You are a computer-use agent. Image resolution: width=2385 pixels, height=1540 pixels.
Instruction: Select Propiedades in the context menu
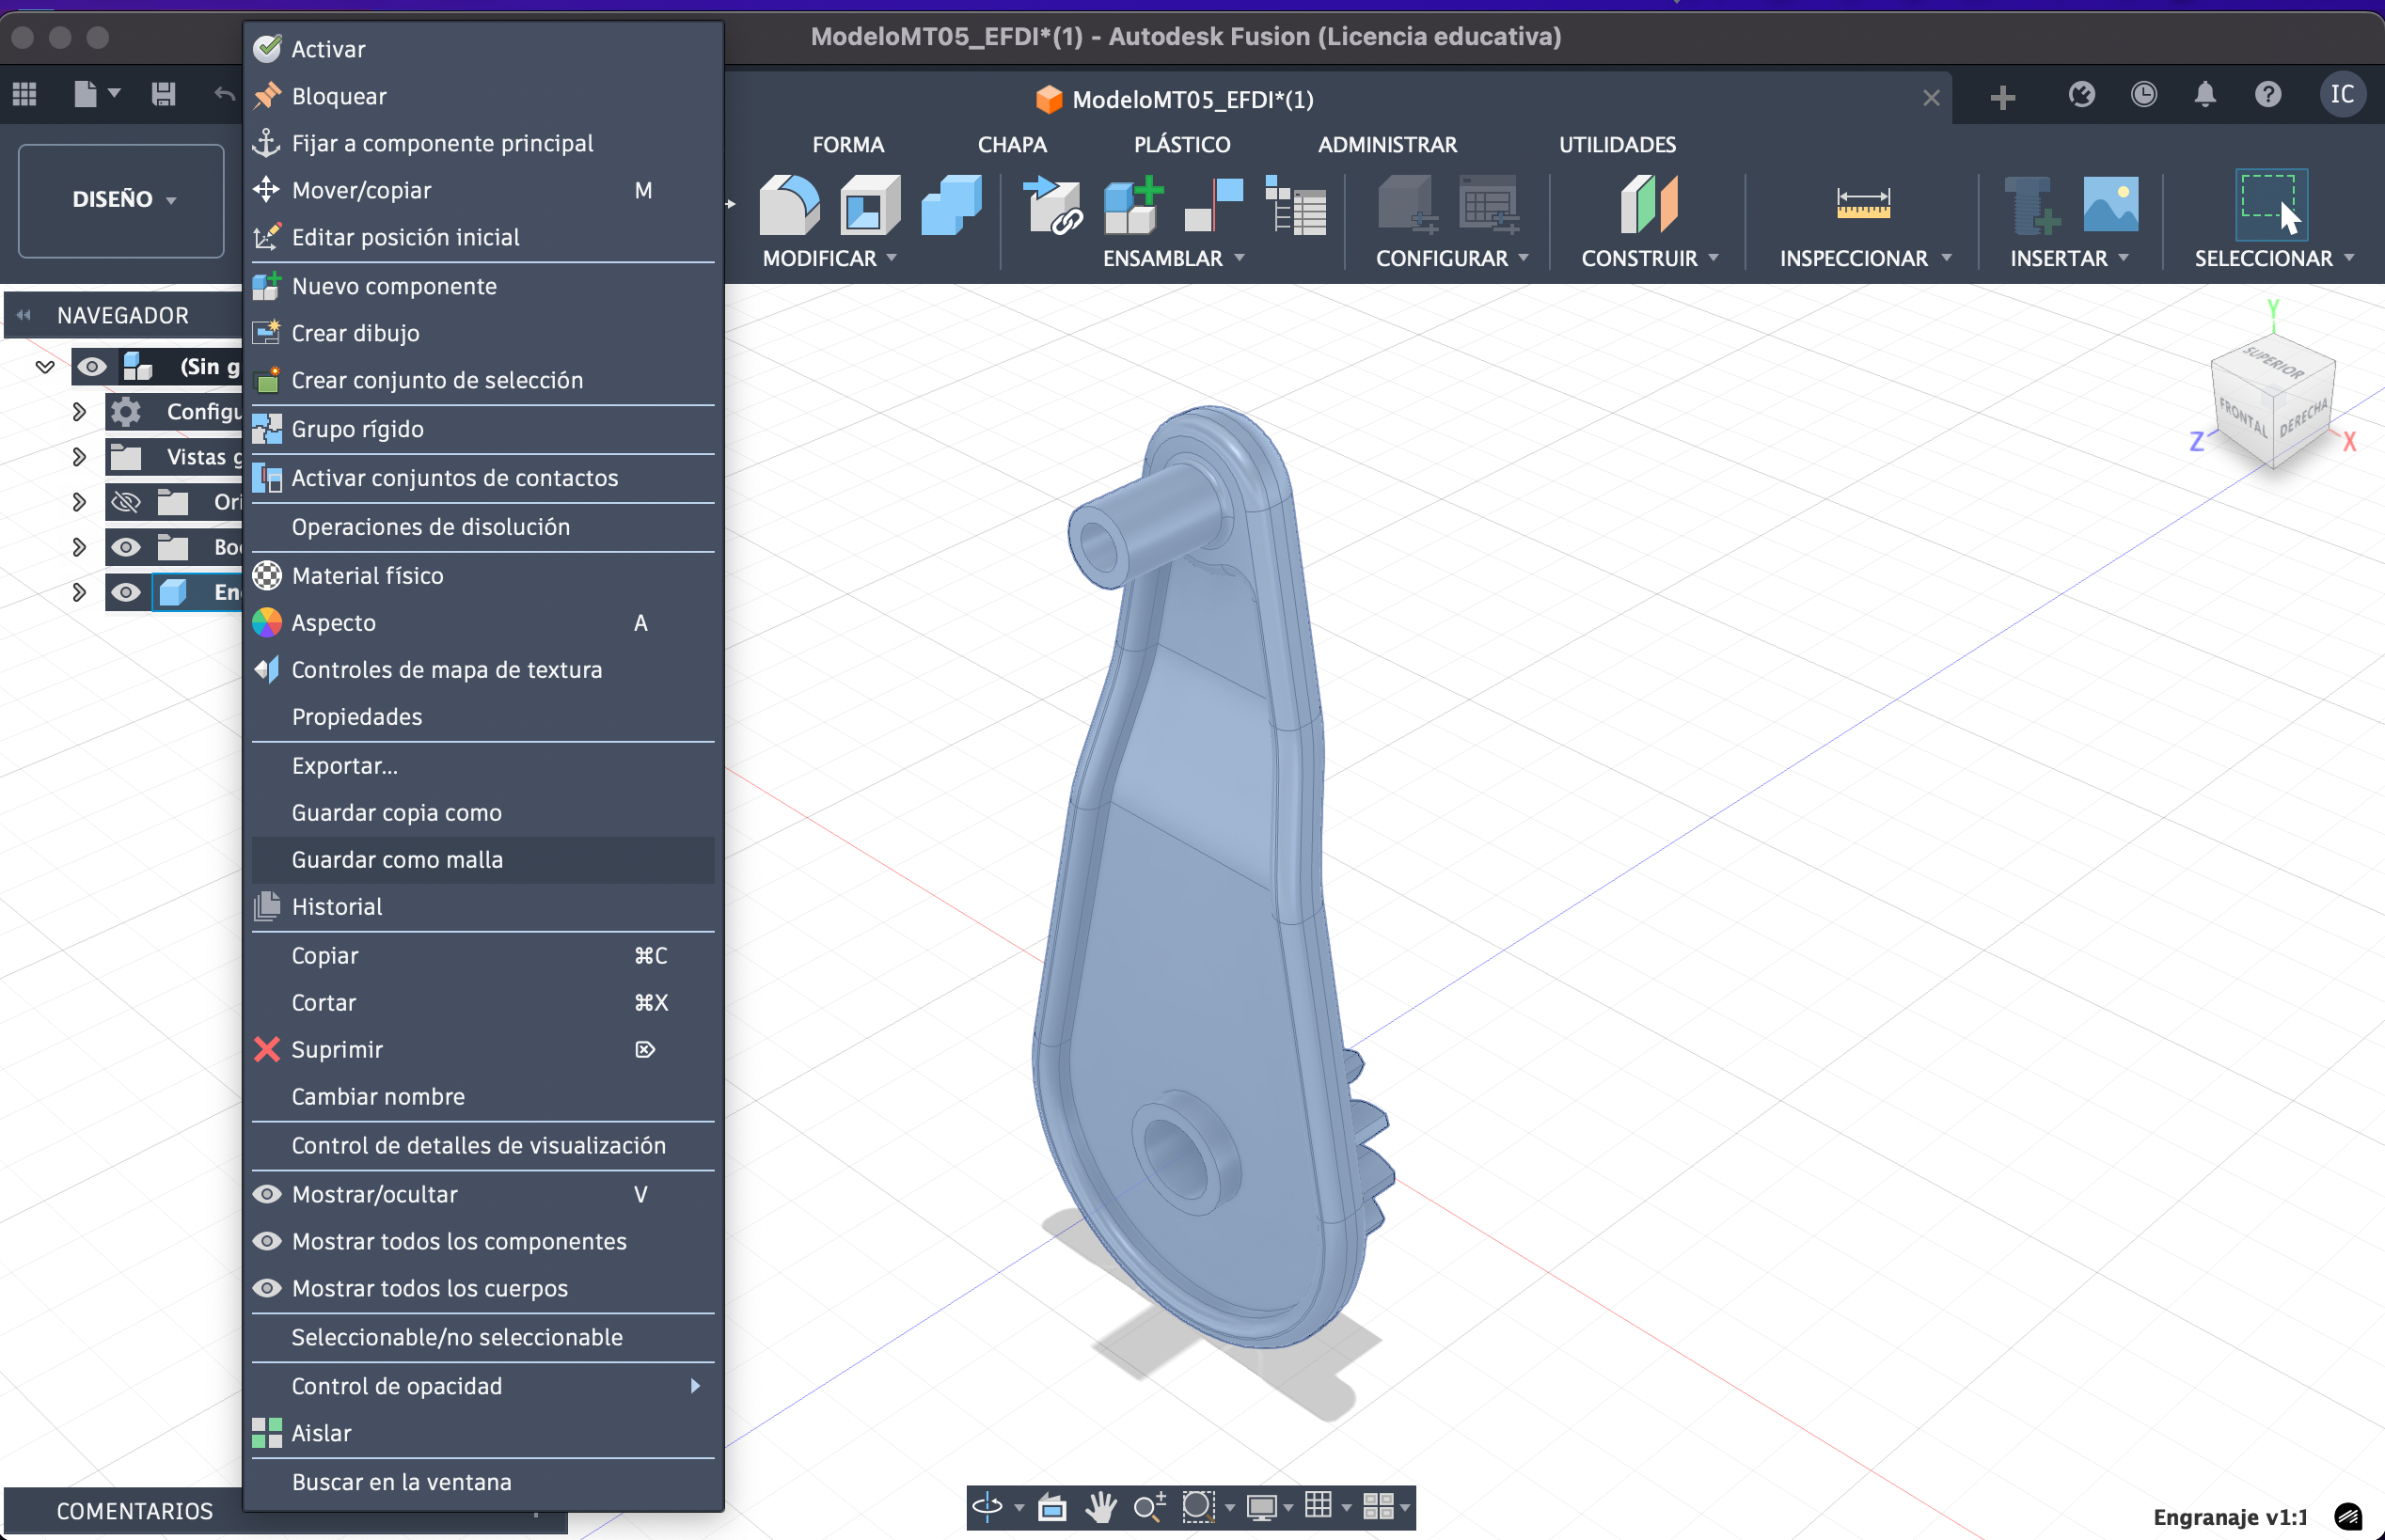pyautogui.click(x=356, y=717)
